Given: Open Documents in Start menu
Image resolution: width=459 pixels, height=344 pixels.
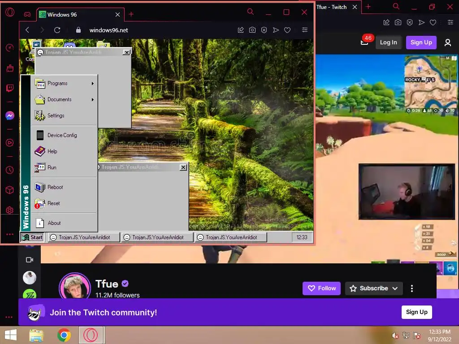Looking at the screenshot, I should (65, 99).
